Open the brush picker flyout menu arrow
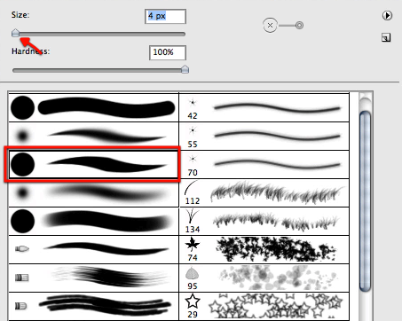Viewport: 402px width, 321px height. [387, 15]
